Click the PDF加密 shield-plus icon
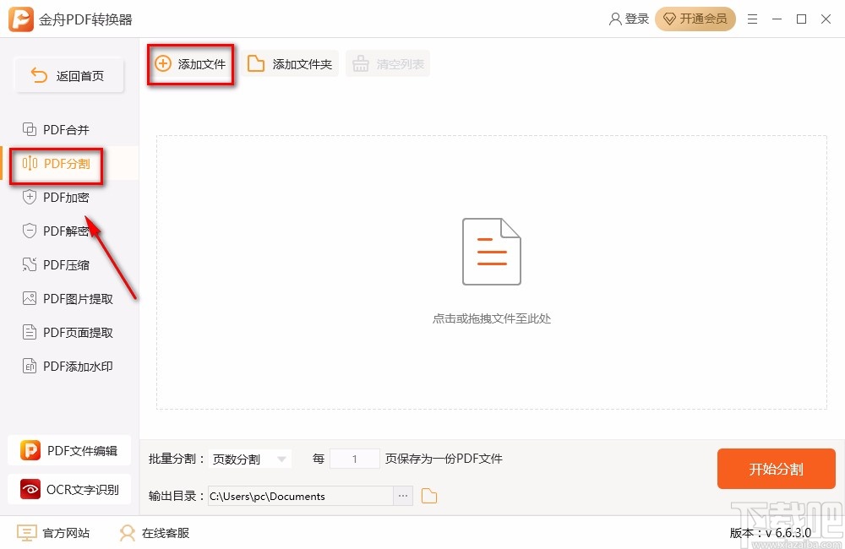Screen dimensions: 845x549 click(x=29, y=197)
